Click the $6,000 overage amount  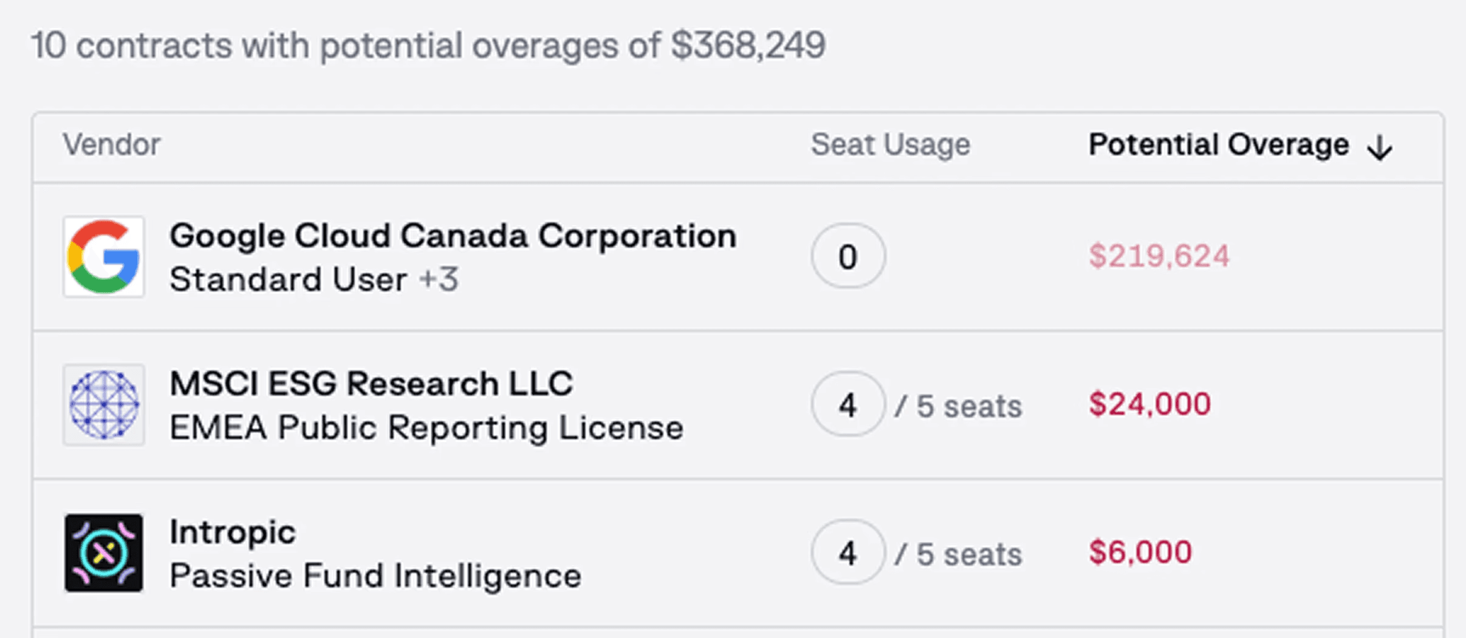click(x=1140, y=552)
